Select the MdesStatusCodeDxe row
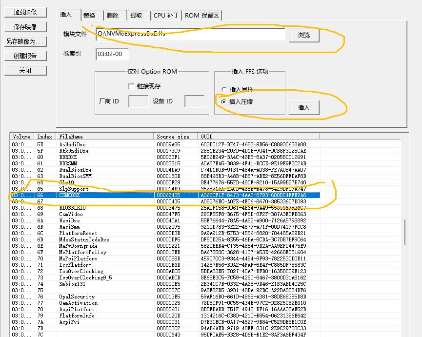The width and height of the screenshot is (422, 337). [165, 239]
